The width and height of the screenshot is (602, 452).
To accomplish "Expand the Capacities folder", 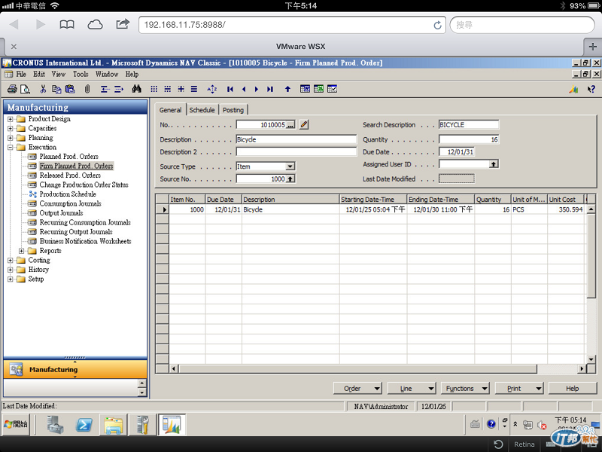I will tap(11, 128).
